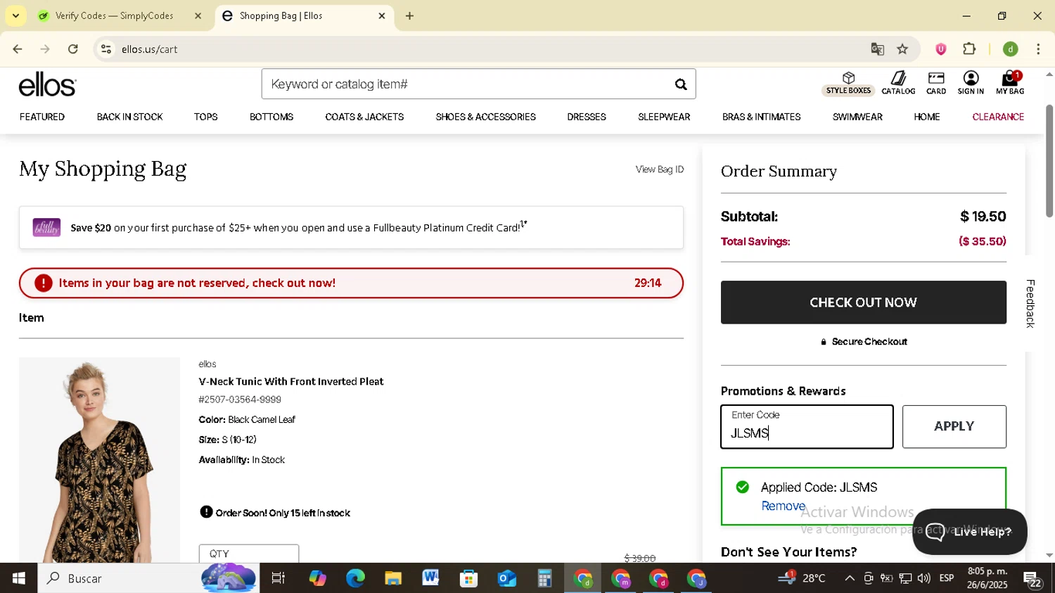Open Chrome three-dot menu

1038,49
